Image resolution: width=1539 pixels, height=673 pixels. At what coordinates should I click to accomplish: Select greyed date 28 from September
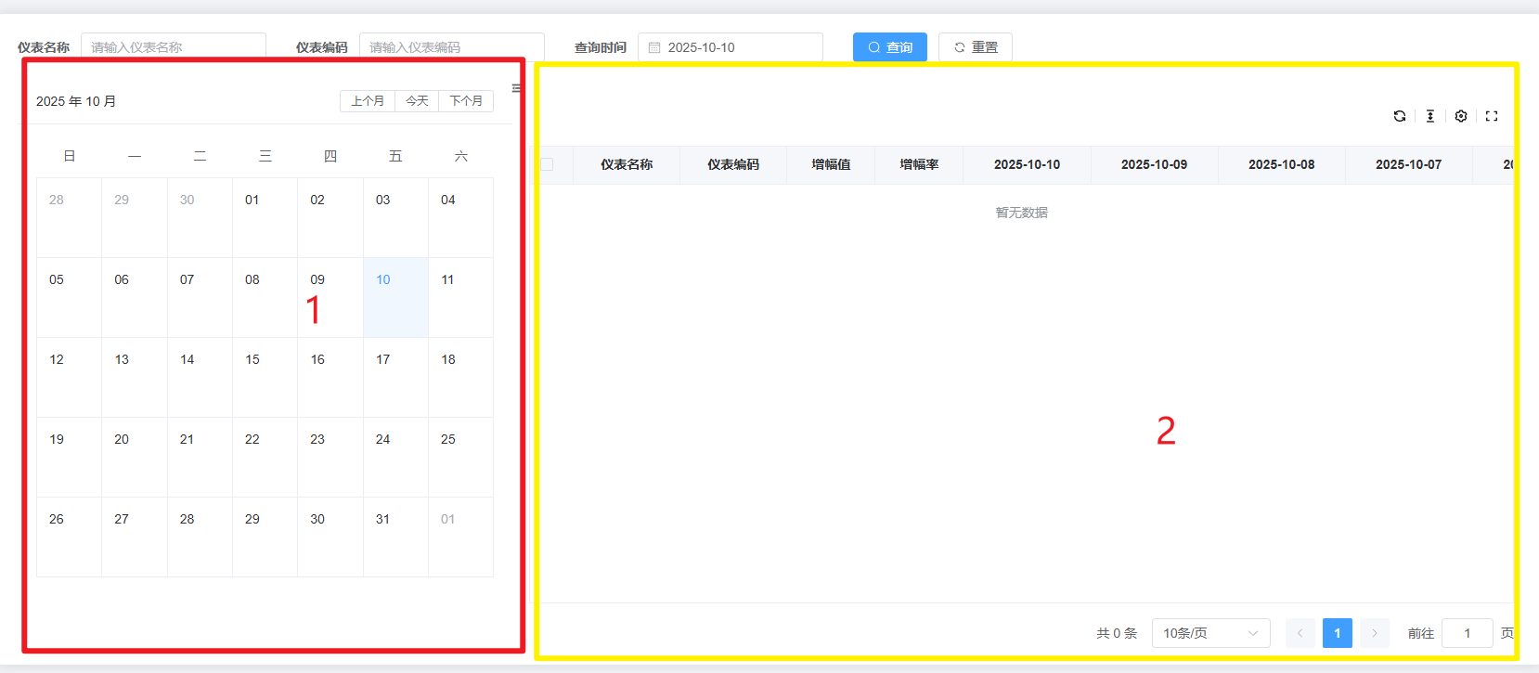[x=69, y=217]
